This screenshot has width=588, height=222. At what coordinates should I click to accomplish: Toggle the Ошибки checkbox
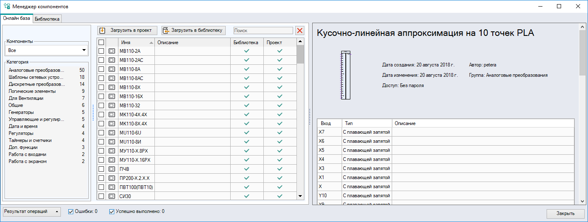pos(70,212)
